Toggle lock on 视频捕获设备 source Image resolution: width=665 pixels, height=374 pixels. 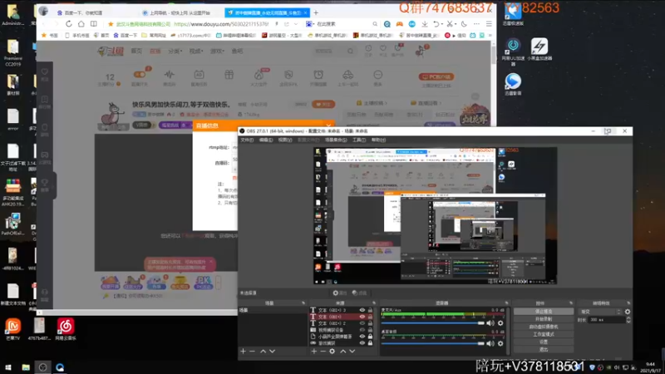[370, 330]
